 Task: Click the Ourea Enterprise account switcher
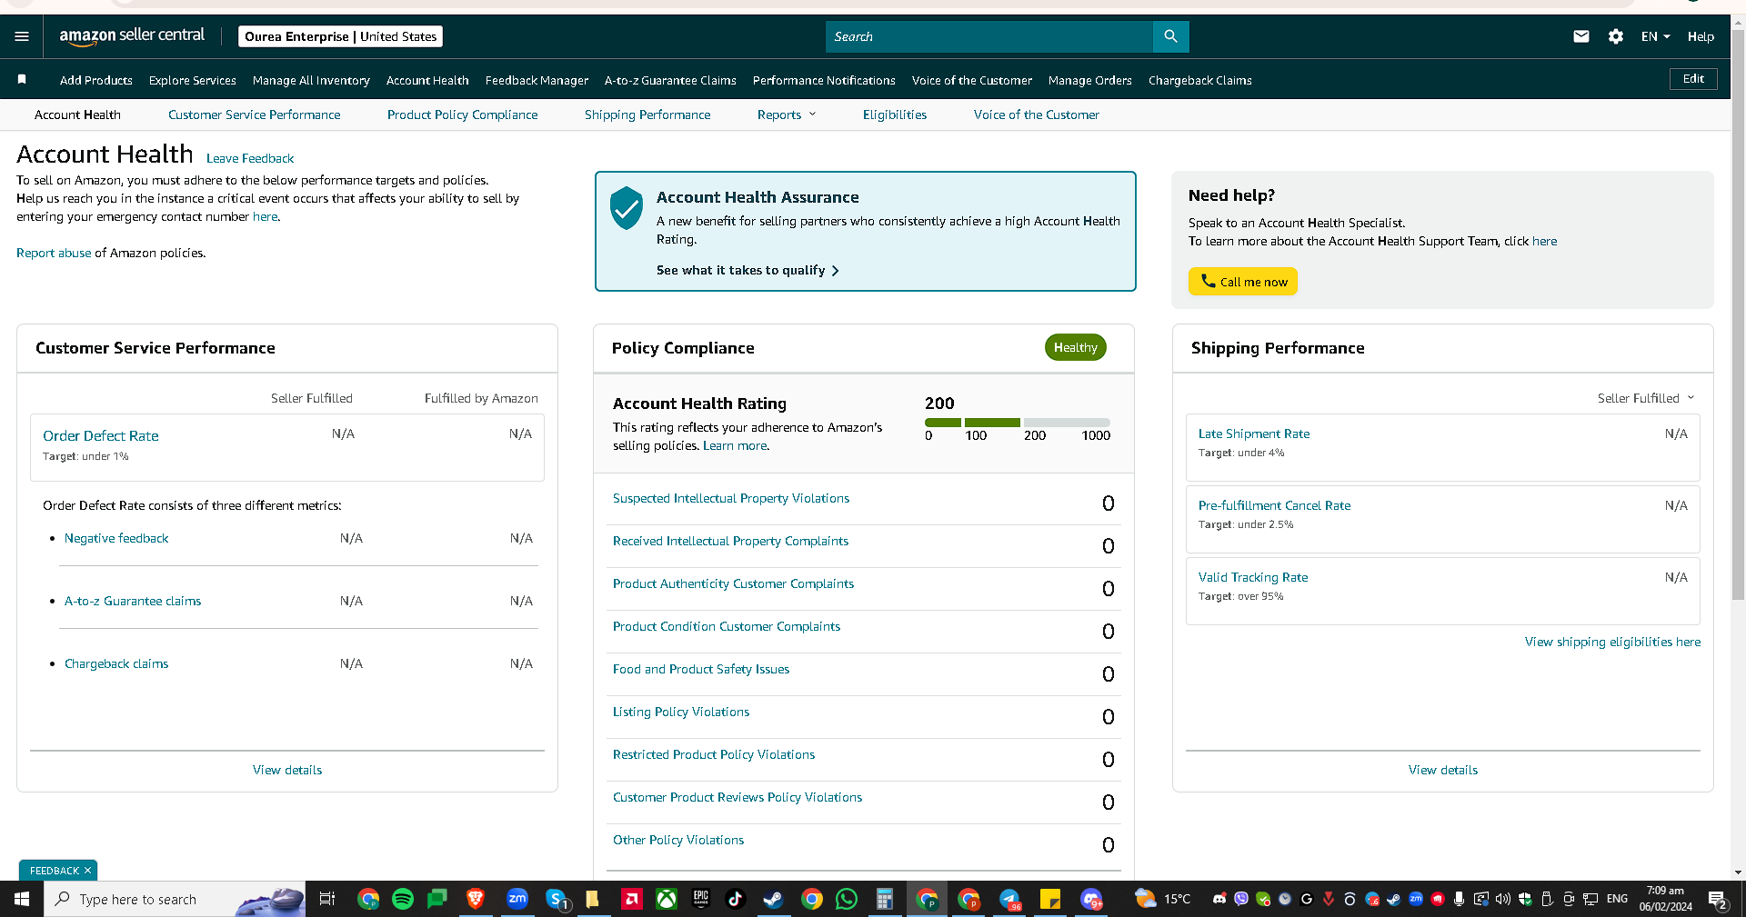(x=341, y=36)
